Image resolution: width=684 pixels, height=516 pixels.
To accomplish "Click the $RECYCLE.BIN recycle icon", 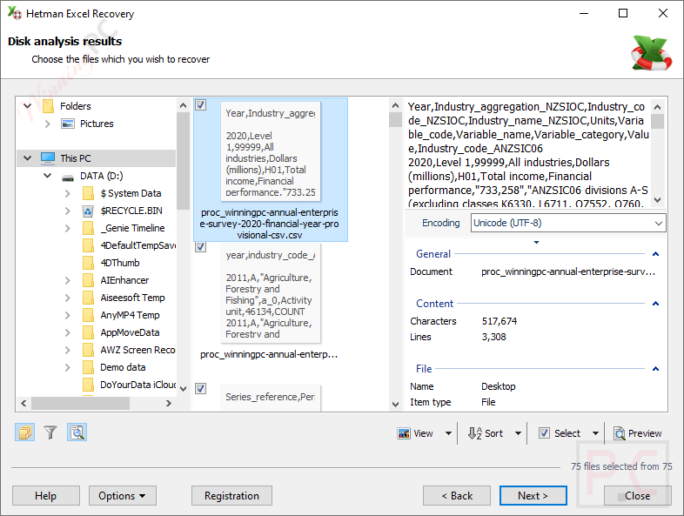I will tap(88, 211).
